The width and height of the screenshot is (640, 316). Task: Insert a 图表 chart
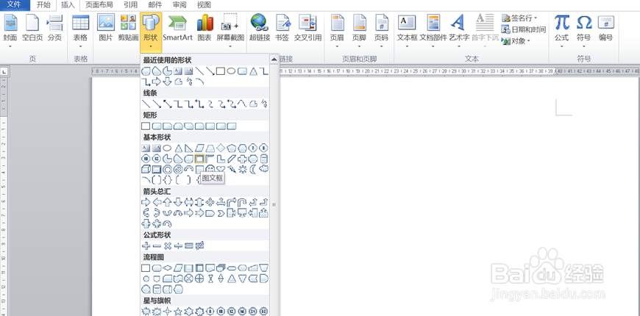(x=205, y=28)
